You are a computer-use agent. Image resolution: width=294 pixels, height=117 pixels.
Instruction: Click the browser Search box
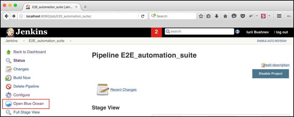173,16
